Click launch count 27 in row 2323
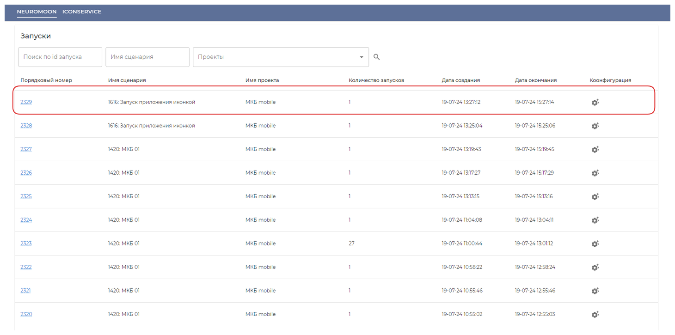Screen dimensions: 675x335 (351, 244)
